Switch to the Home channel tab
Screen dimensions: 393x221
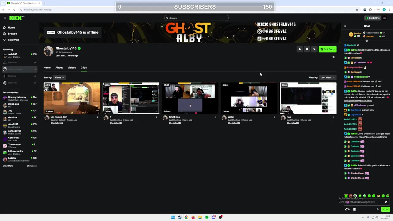click(x=47, y=68)
